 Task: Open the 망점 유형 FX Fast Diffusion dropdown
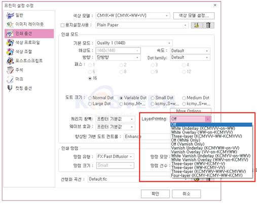click(116, 157)
